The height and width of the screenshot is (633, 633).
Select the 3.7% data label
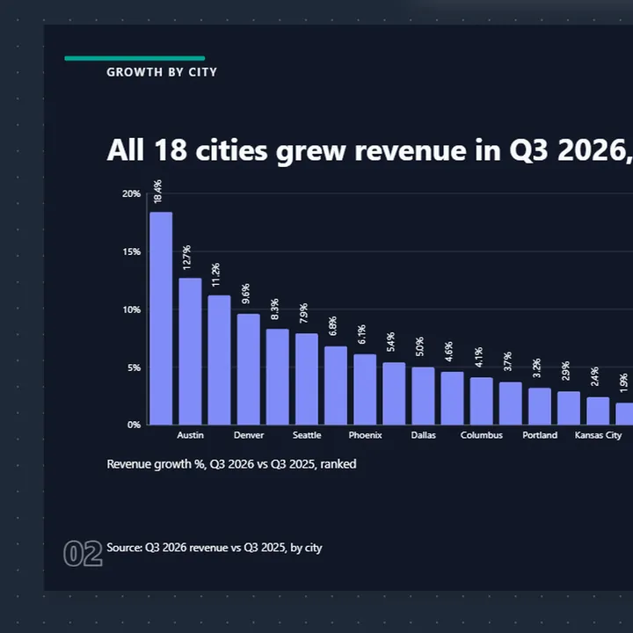(507, 361)
